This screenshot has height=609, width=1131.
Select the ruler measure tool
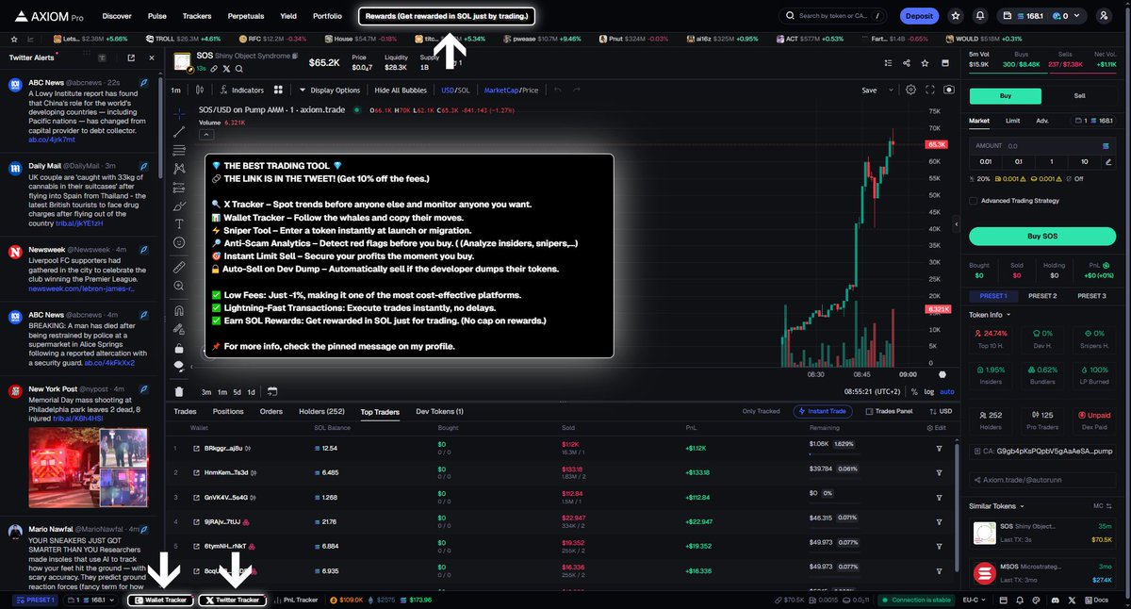(x=179, y=268)
